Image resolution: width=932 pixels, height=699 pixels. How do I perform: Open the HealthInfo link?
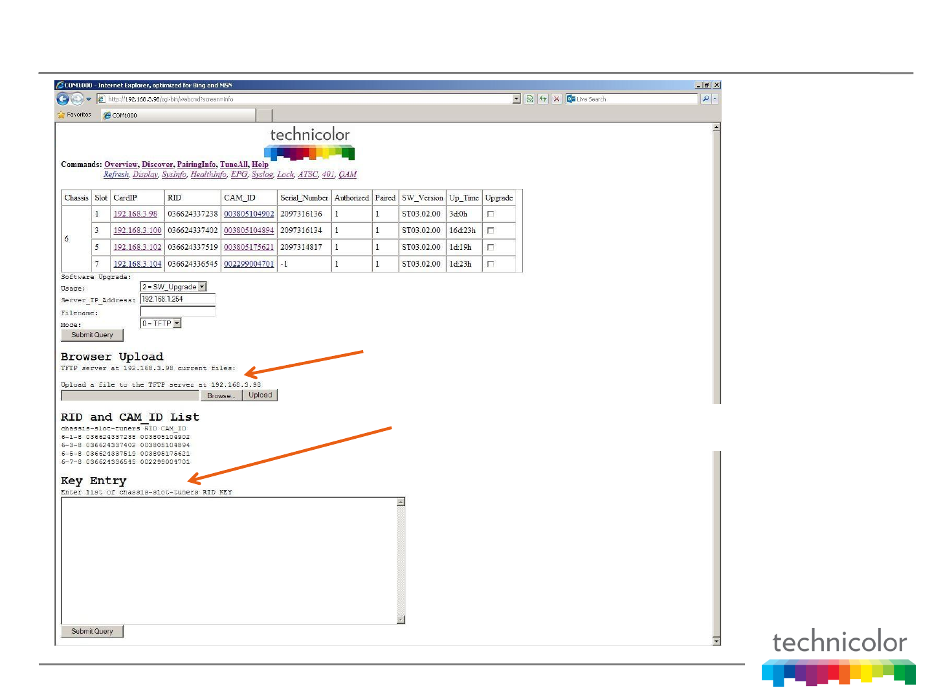(x=208, y=174)
